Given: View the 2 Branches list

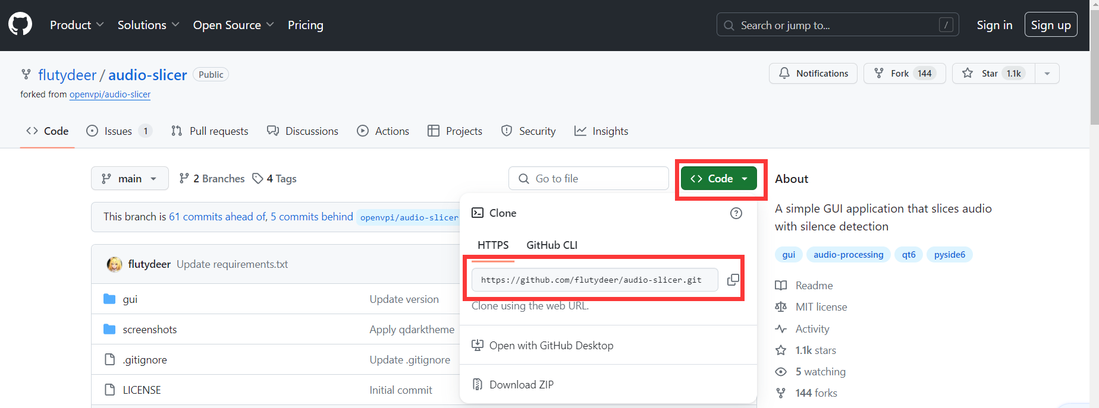Looking at the screenshot, I should point(212,179).
